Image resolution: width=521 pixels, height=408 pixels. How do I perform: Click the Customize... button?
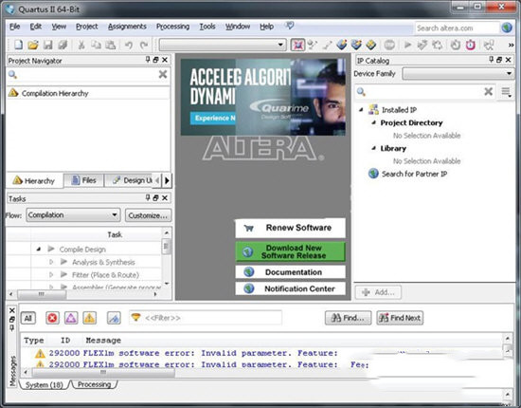pyautogui.click(x=148, y=215)
